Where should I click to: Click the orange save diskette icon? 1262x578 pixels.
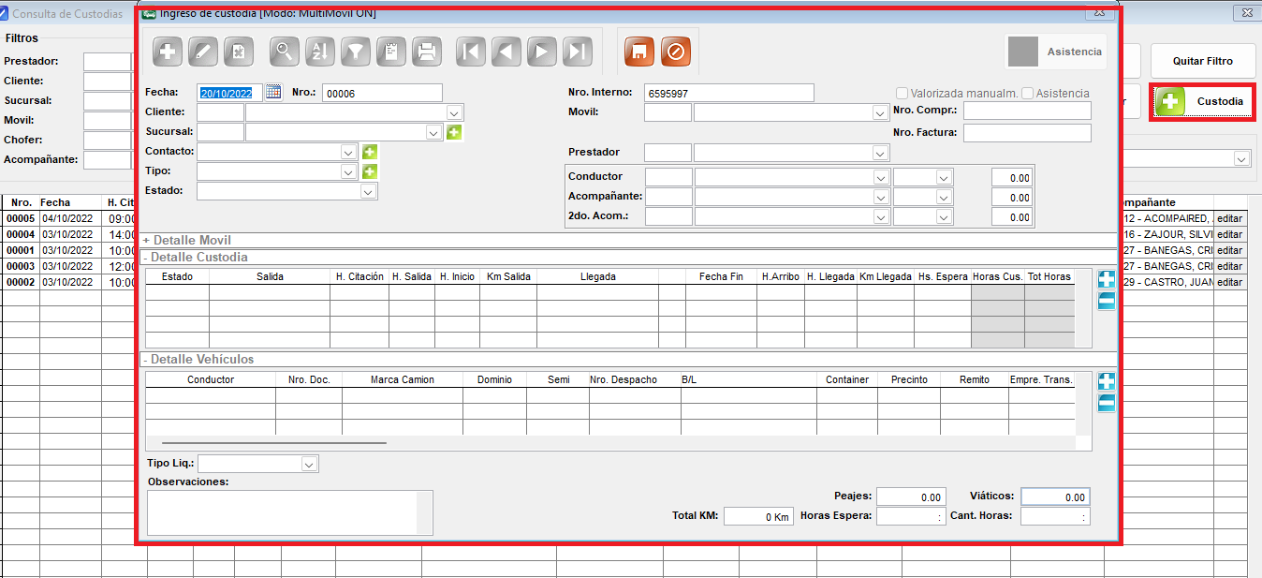pos(640,52)
